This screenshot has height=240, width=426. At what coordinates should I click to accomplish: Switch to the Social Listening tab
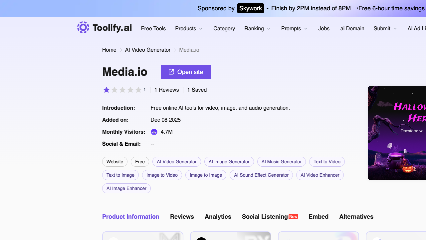pyautogui.click(x=270, y=217)
